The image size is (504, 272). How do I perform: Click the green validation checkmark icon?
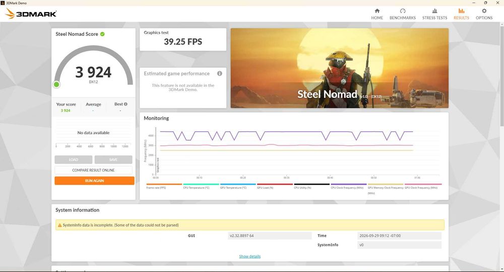click(102, 34)
